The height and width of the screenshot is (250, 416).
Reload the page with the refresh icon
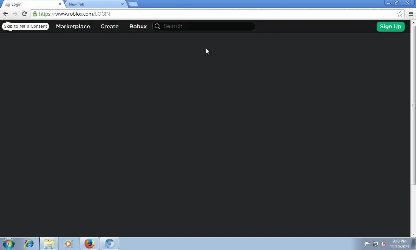click(24, 14)
